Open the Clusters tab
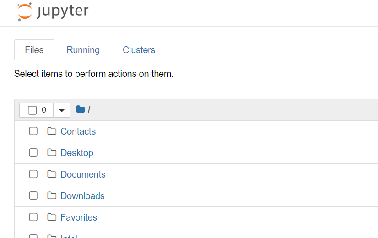The width and height of the screenshot is (378, 238). (139, 50)
